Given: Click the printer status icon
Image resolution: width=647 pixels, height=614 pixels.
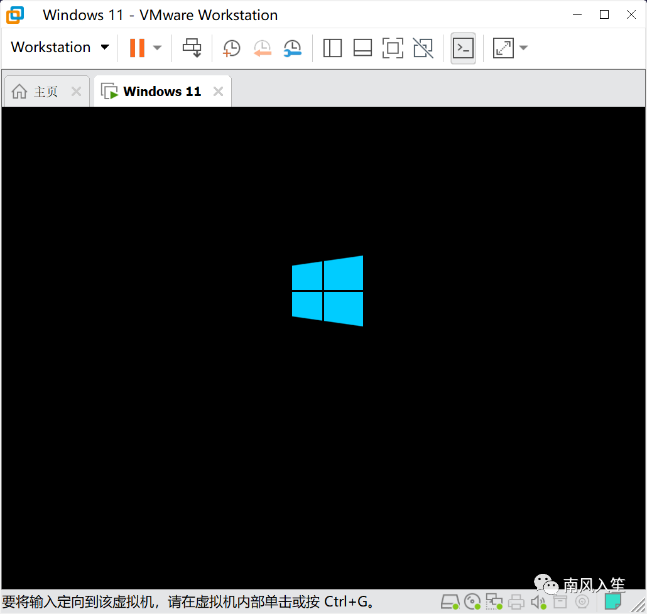Looking at the screenshot, I should [x=516, y=601].
